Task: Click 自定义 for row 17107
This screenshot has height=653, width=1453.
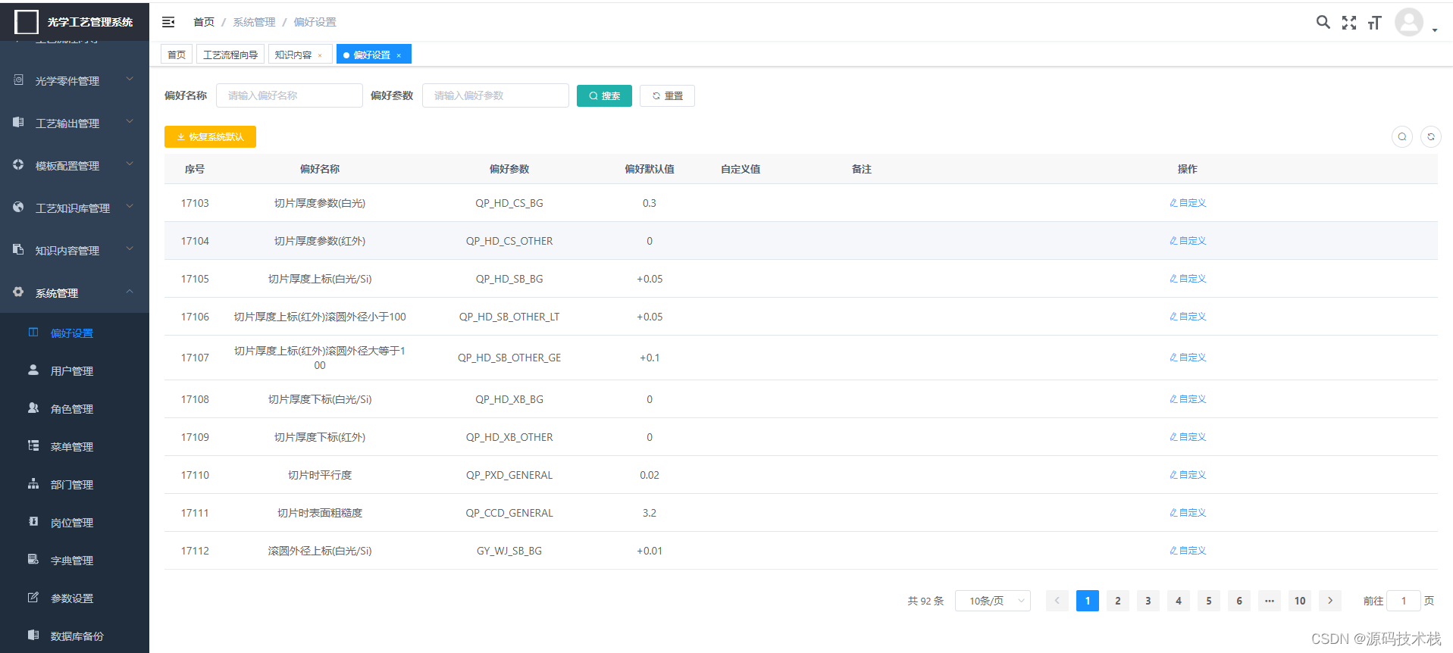Action: coord(1188,358)
